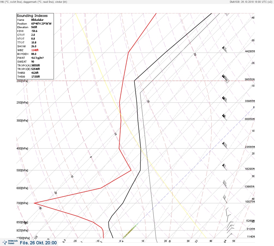Click the red WBZ value '1140ft'

[35, 50]
